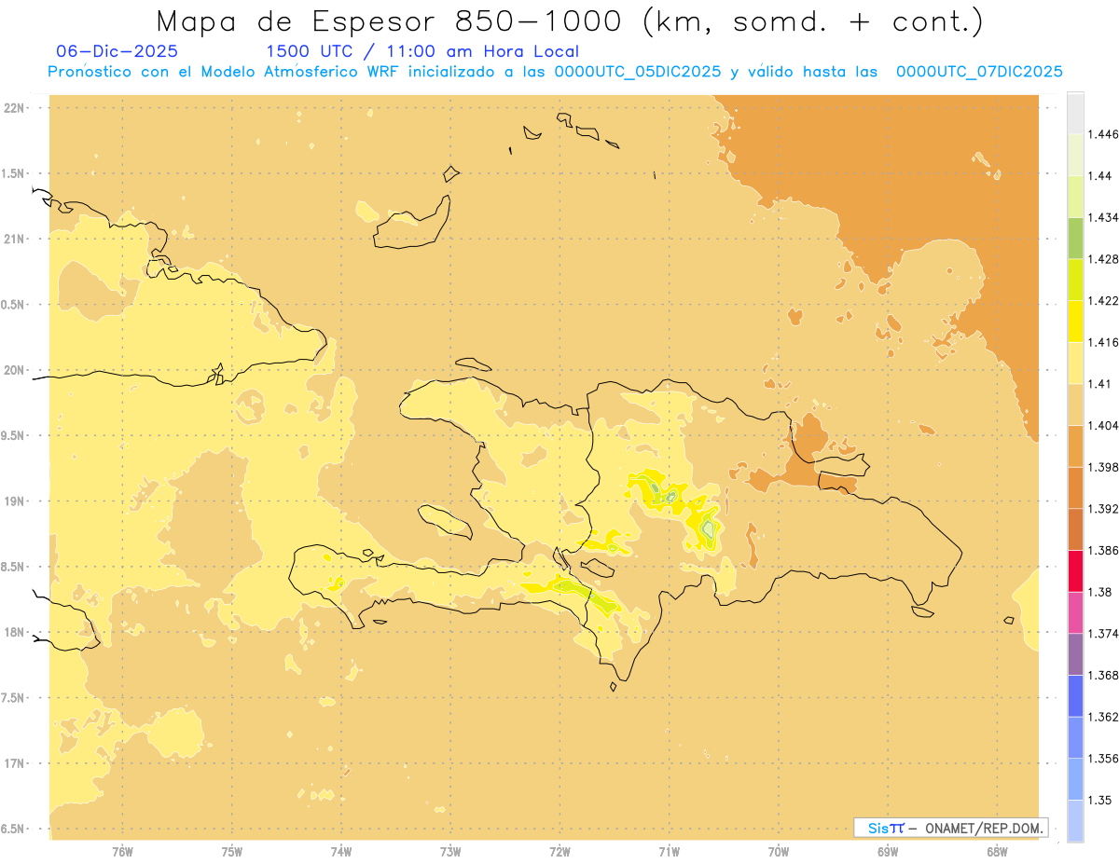Click the legend value 1.392

click(x=1103, y=509)
